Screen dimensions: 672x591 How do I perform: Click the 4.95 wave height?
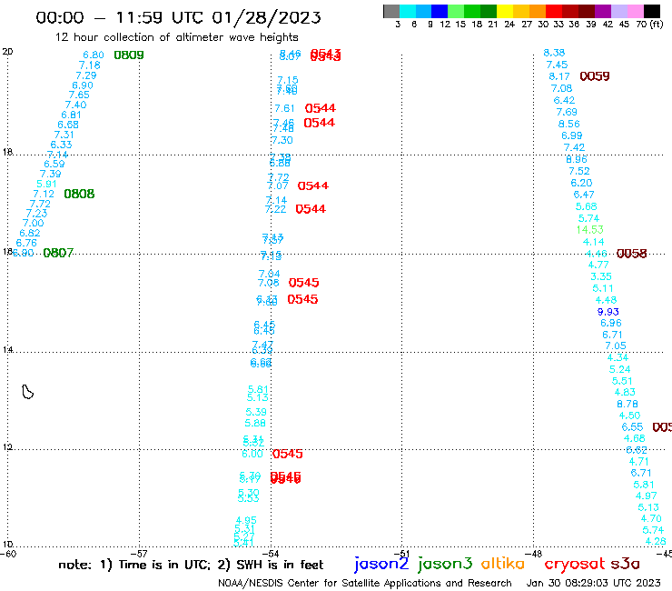[x=246, y=520]
